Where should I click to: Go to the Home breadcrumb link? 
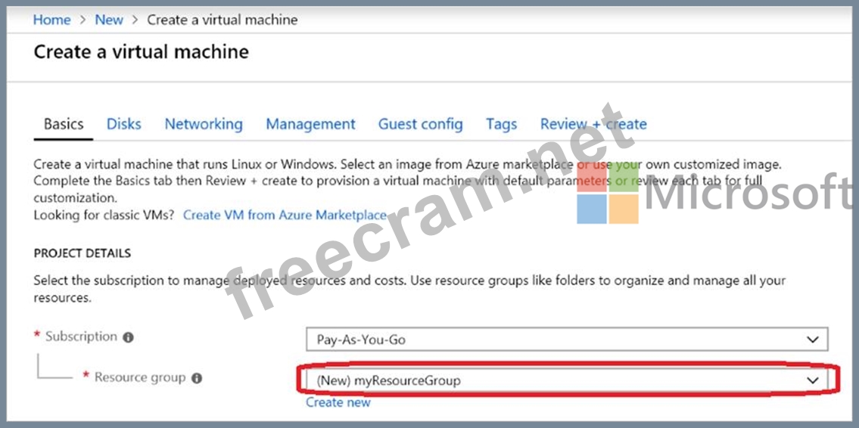coord(52,20)
